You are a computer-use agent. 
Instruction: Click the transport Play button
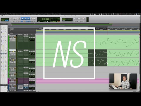tap(80, 19)
